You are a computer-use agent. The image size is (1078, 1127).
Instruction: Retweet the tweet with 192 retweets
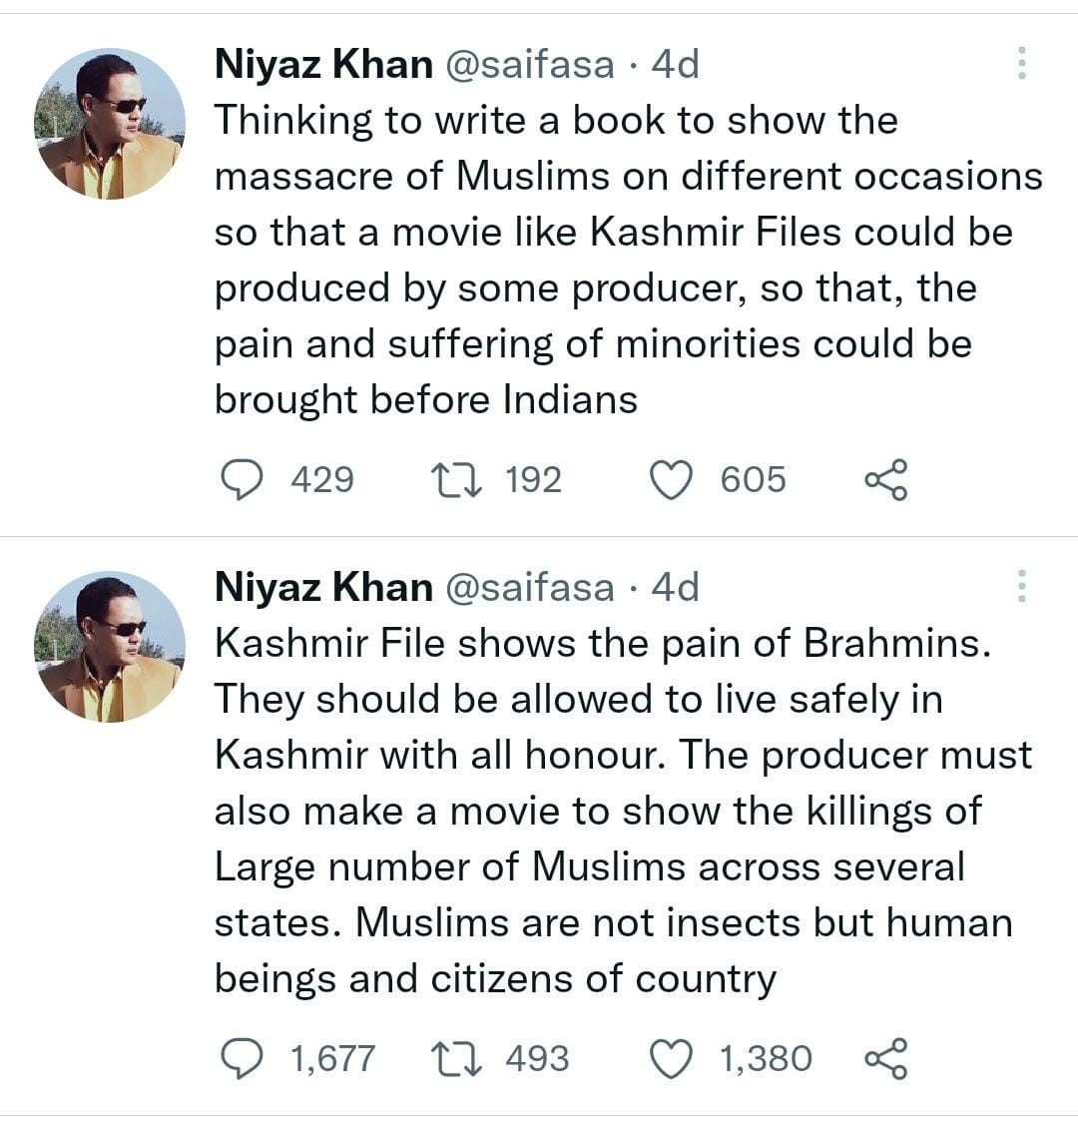[455, 480]
